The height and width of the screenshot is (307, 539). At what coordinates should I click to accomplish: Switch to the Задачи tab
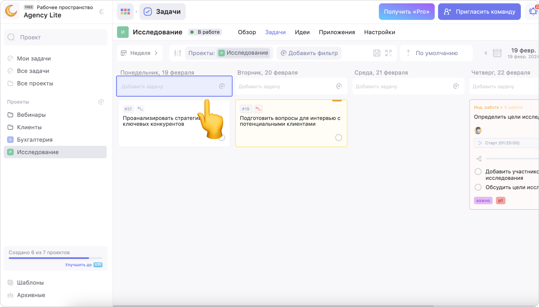click(x=275, y=32)
